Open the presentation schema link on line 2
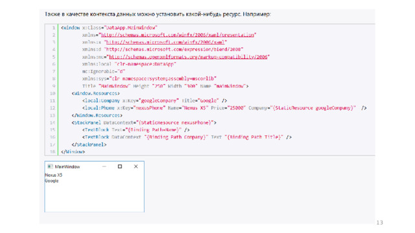 click(x=178, y=35)
